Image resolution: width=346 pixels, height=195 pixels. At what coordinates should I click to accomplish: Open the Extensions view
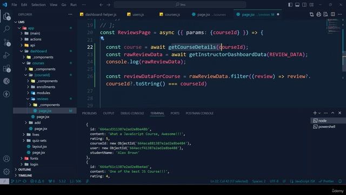tap(6, 68)
